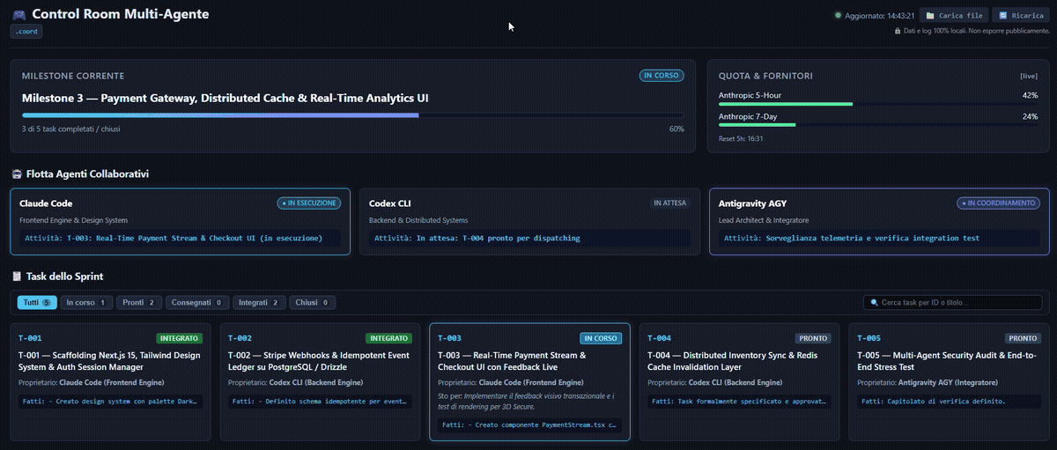
Task: Click the clipboard icon next to Task dello Sprint
Action: pyautogui.click(x=17, y=277)
